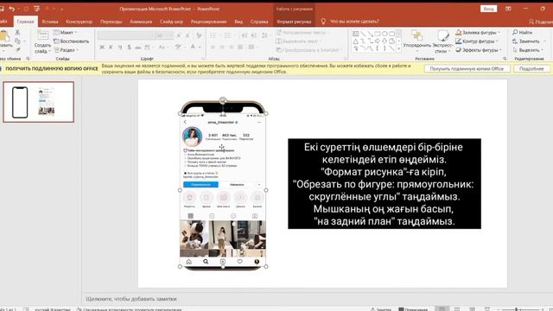553x311 pixels.
Task: Toggle Italic (К) formatting
Action: tap(111, 47)
